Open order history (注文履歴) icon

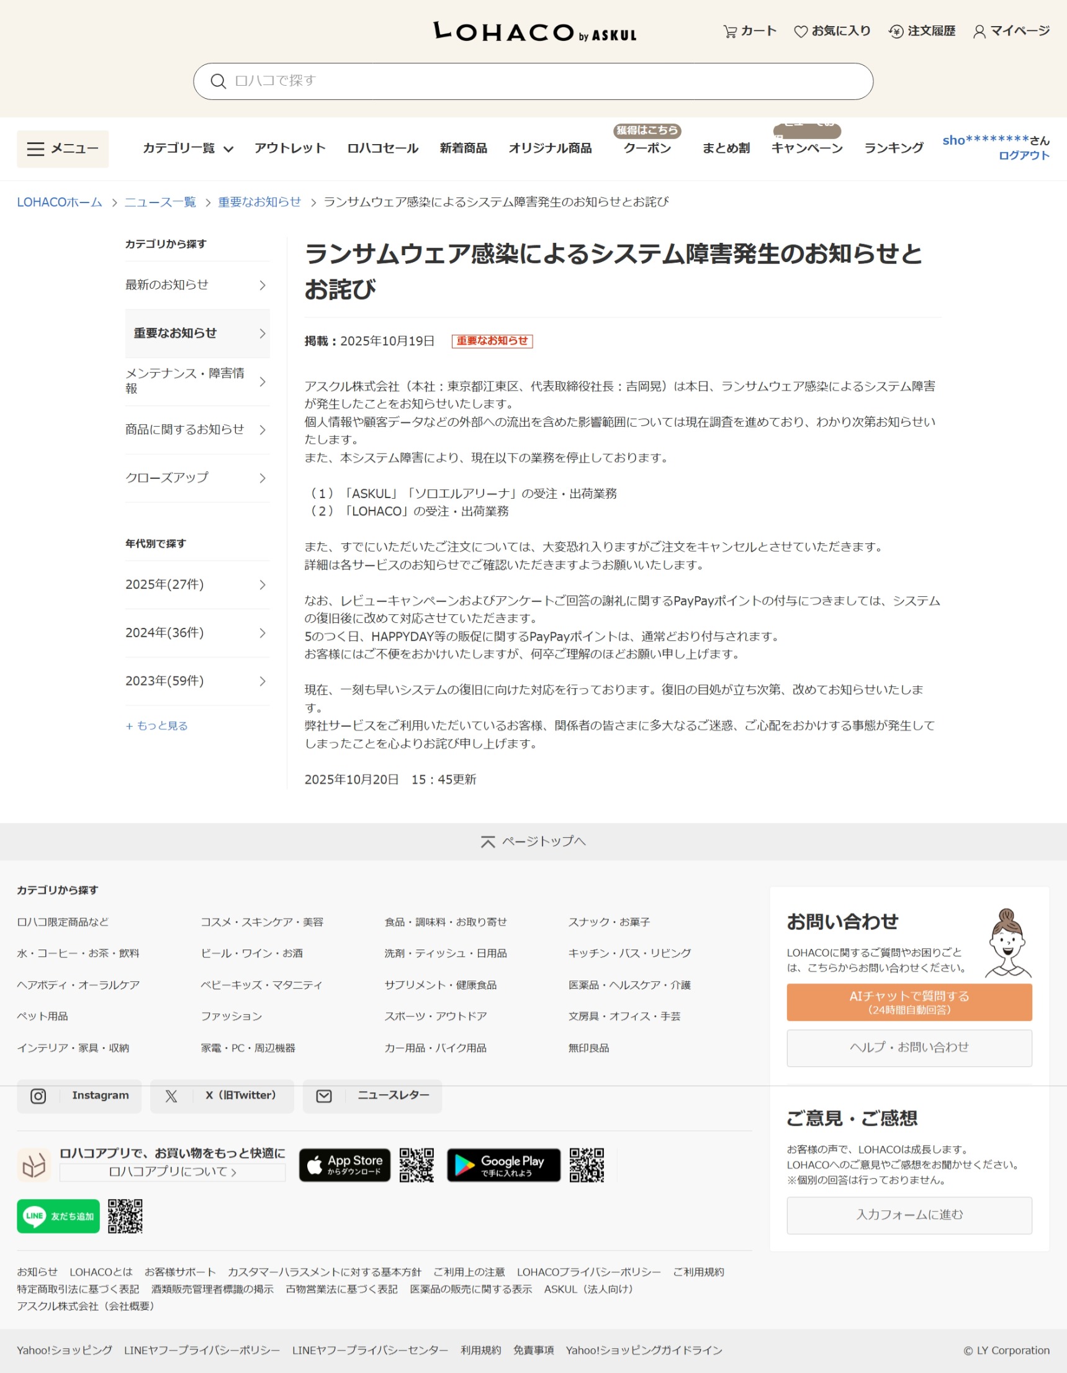point(896,32)
